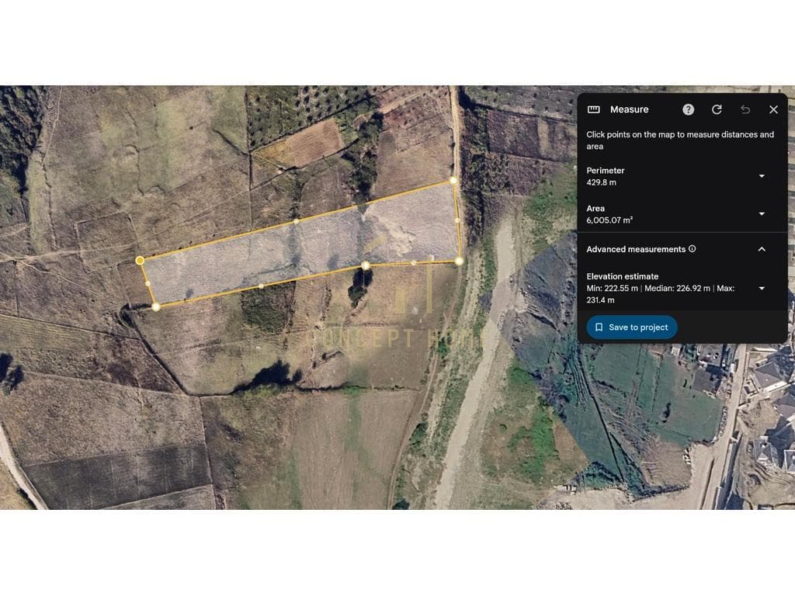Close the Measure panel

(773, 109)
